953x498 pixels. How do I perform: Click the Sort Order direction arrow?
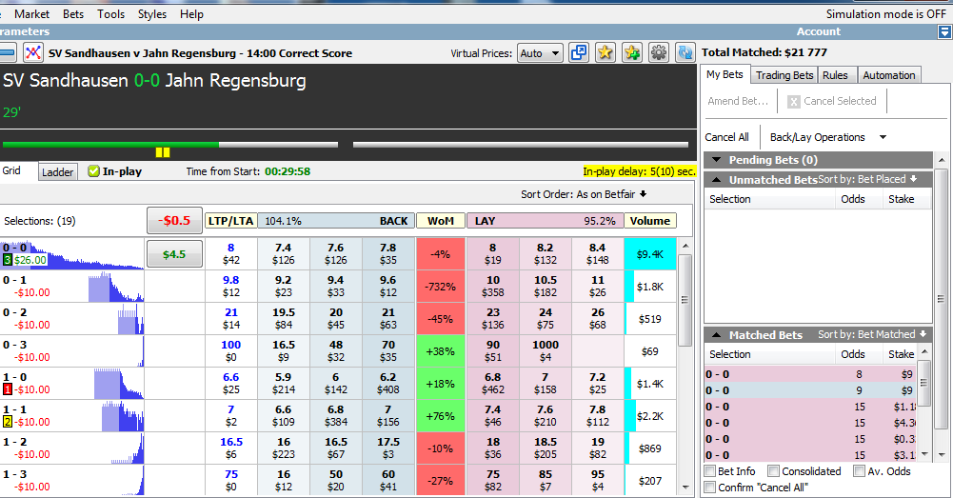(643, 194)
